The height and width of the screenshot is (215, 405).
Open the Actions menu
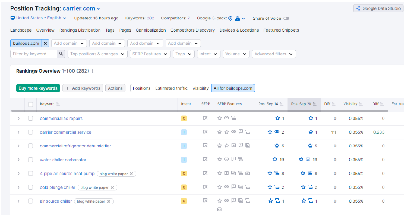coord(115,88)
